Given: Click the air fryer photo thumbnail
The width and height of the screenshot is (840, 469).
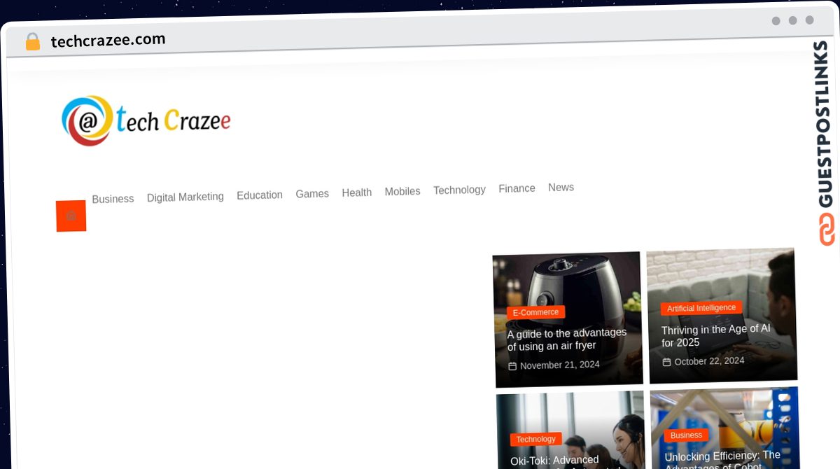Looking at the screenshot, I should point(568,319).
